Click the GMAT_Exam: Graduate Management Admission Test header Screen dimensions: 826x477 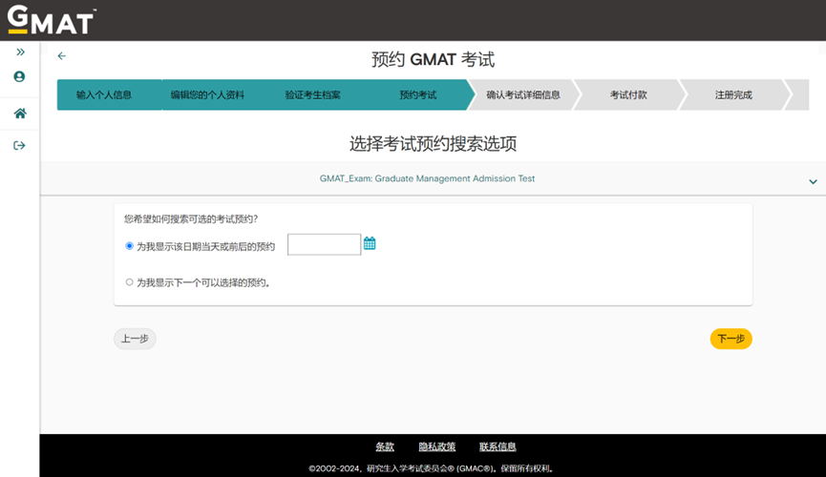tap(427, 178)
